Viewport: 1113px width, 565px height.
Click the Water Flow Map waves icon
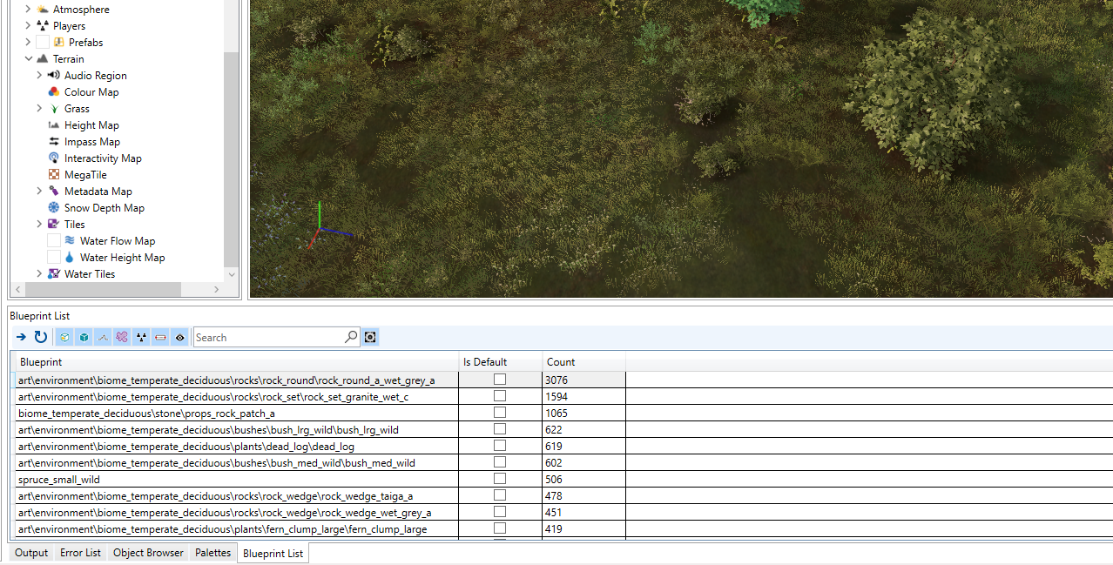[70, 240]
